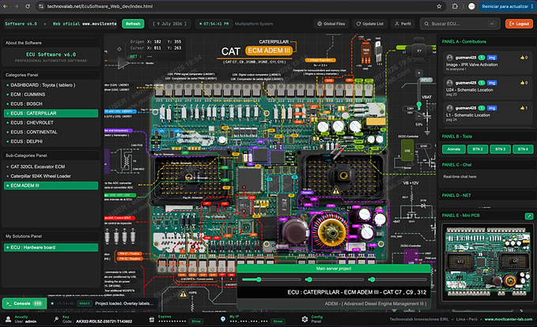Select ECM : CUMMINS category
The height and width of the screenshot is (327, 537).
click(x=51, y=95)
